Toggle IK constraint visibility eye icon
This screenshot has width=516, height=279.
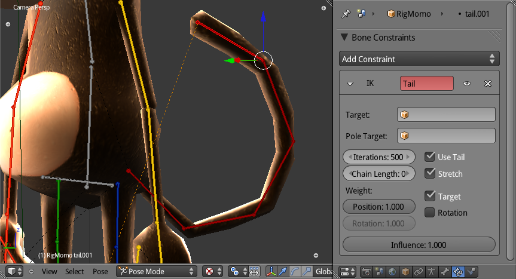466,84
